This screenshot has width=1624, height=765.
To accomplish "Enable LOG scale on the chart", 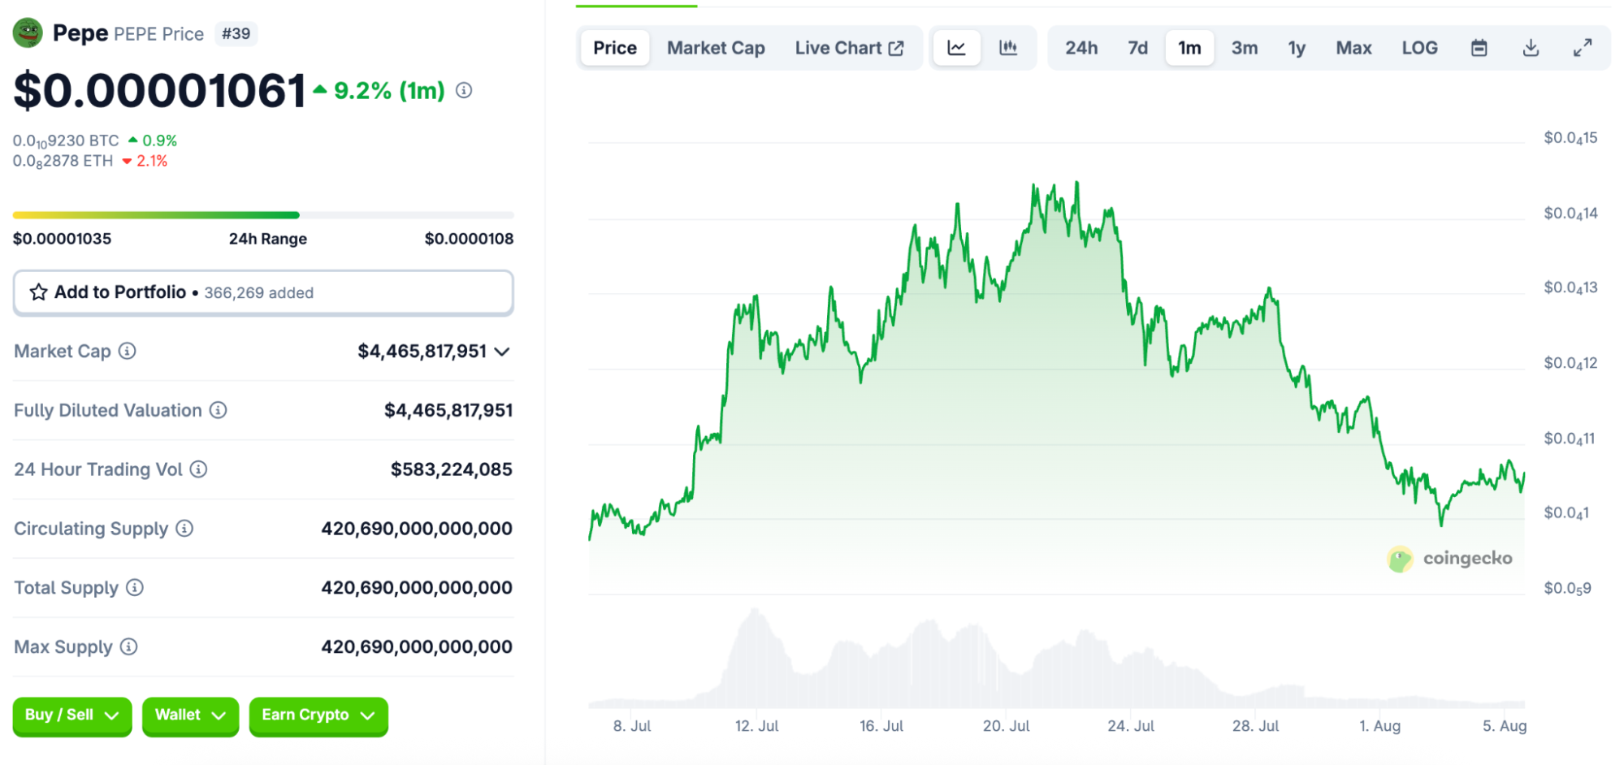I will coord(1419,47).
